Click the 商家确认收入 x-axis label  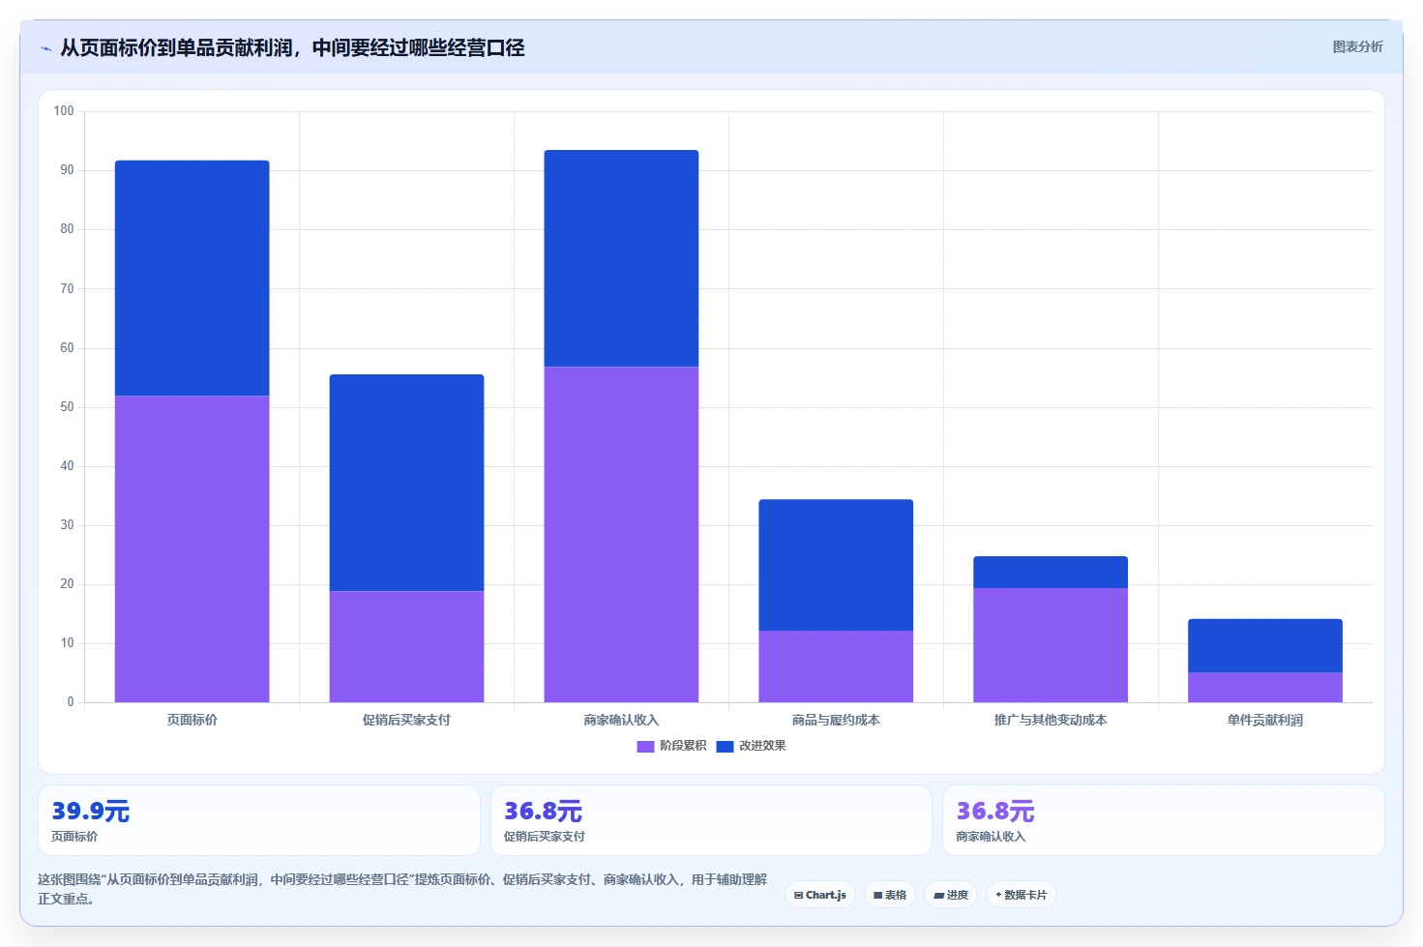pyautogui.click(x=621, y=720)
